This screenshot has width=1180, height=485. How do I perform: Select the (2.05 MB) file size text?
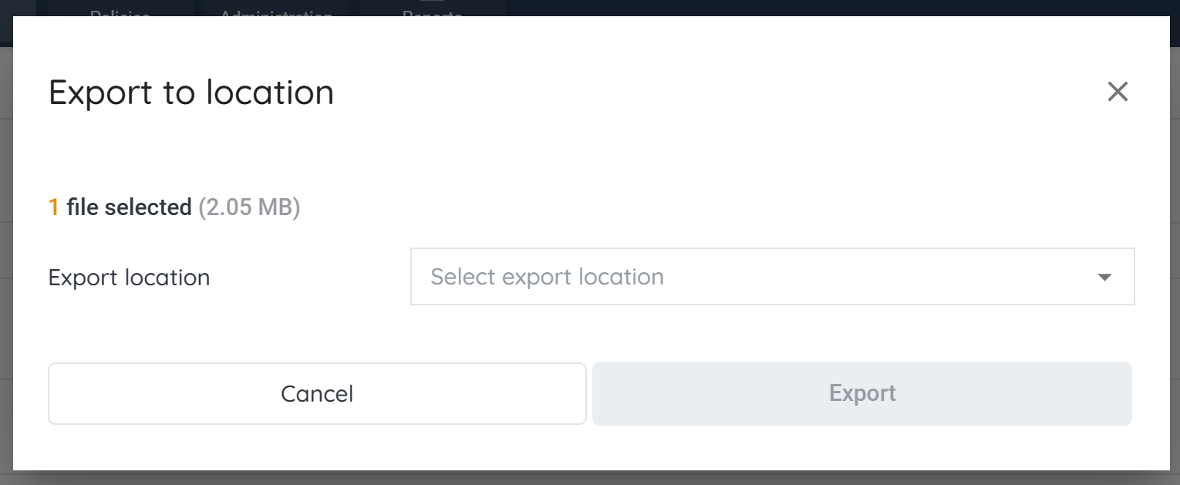pos(249,207)
